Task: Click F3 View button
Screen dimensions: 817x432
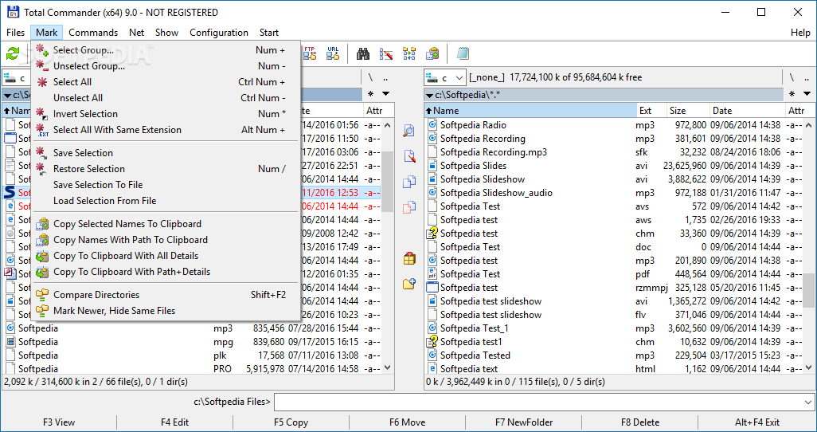Action: 59,422
